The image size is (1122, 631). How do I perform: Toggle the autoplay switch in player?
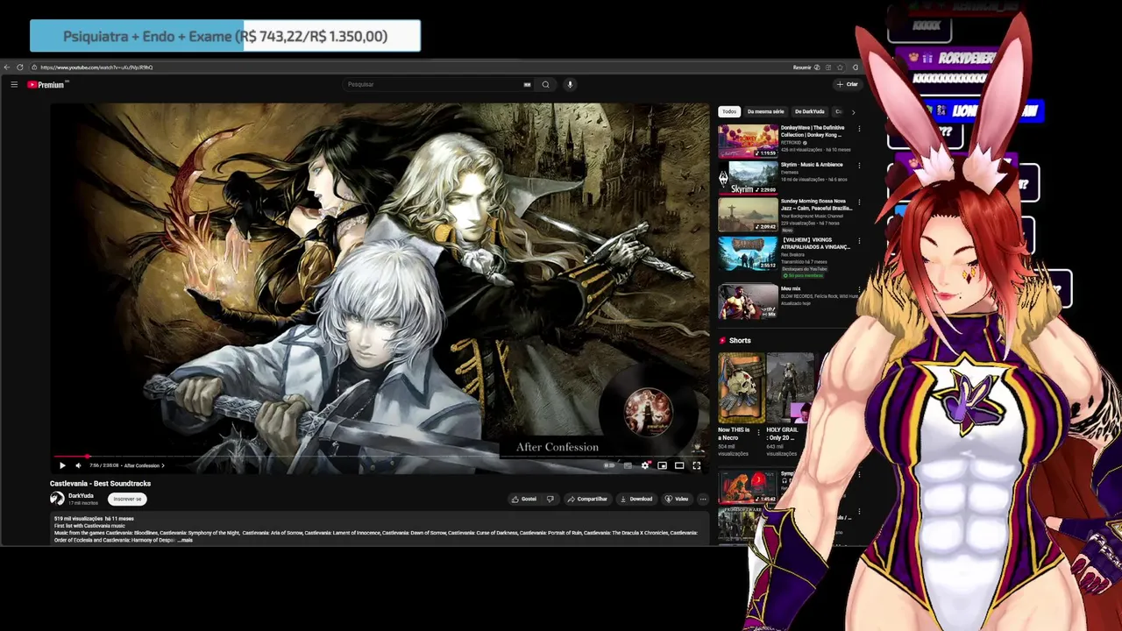pos(609,465)
